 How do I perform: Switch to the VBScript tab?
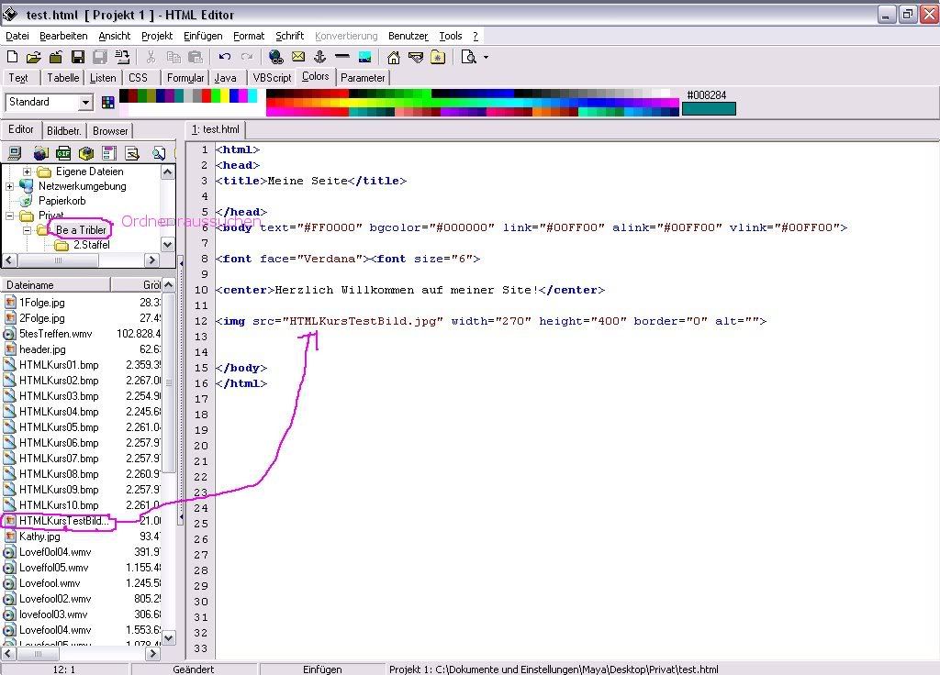pyautogui.click(x=272, y=78)
